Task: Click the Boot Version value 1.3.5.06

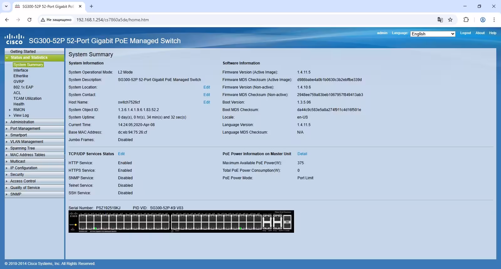Action: pos(304,102)
